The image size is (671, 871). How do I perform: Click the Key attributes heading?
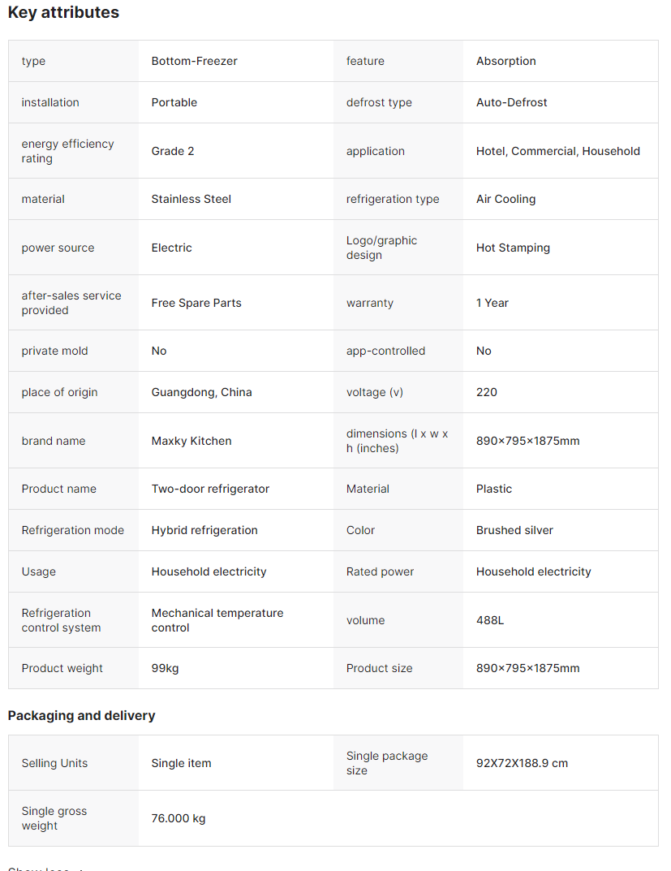tap(63, 13)
